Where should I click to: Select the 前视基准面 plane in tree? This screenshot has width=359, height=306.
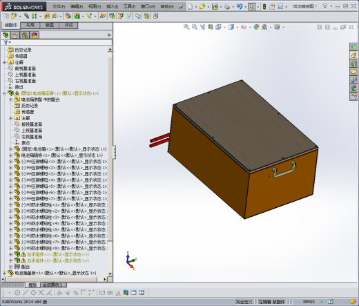point(26,68)
